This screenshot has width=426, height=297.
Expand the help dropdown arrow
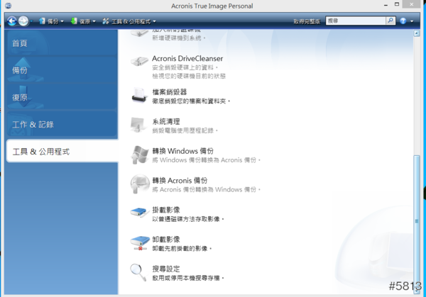(412, 21)
